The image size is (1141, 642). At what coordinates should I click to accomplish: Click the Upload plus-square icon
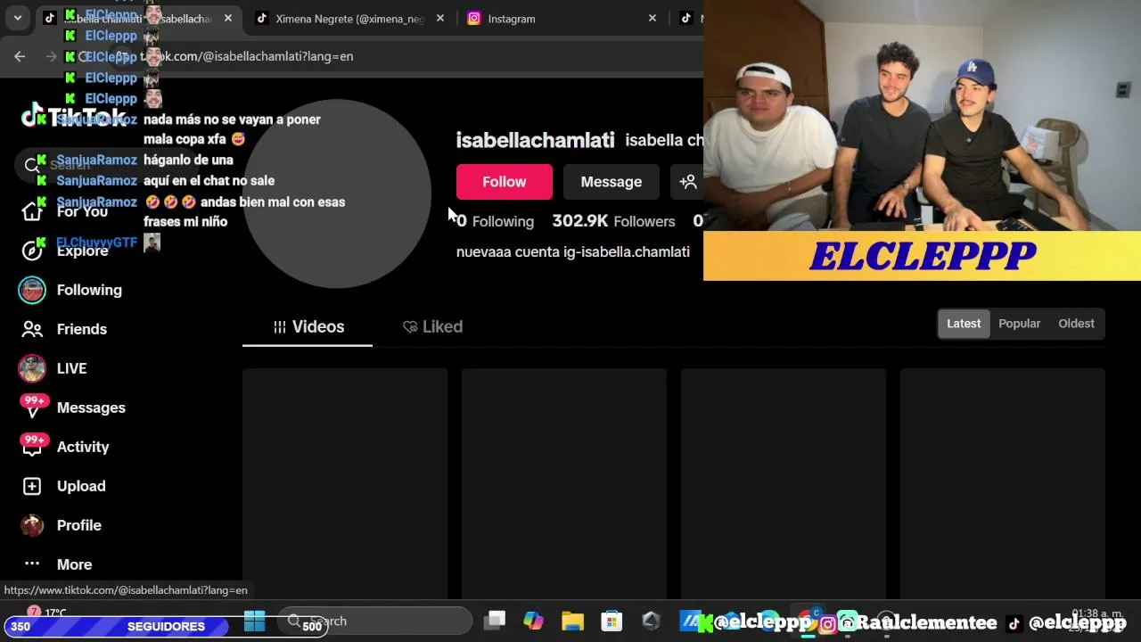point(32,486)
